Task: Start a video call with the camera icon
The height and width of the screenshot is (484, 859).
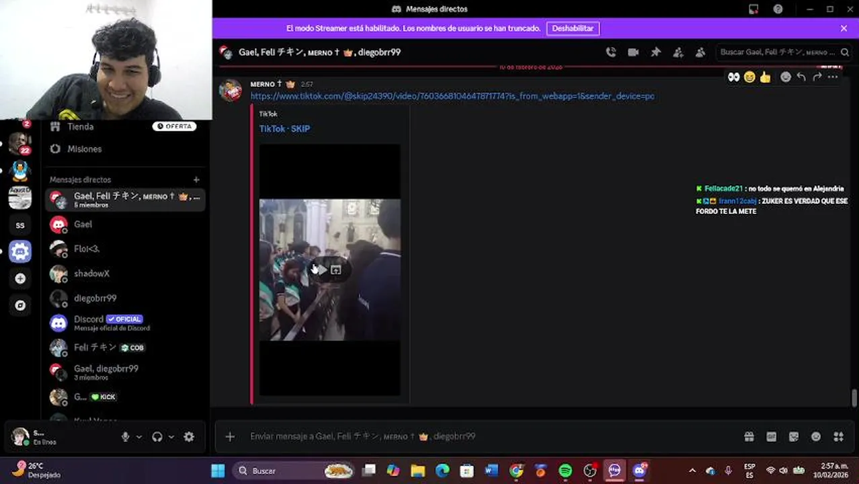Action: pyautogui.click(x=633, y=52)
